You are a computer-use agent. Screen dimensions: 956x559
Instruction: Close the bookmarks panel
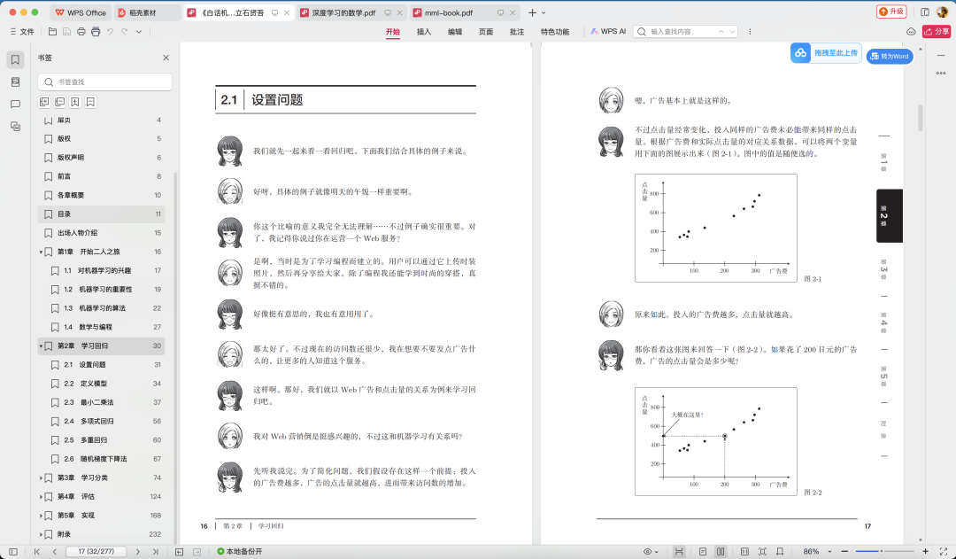coord(166,58)
